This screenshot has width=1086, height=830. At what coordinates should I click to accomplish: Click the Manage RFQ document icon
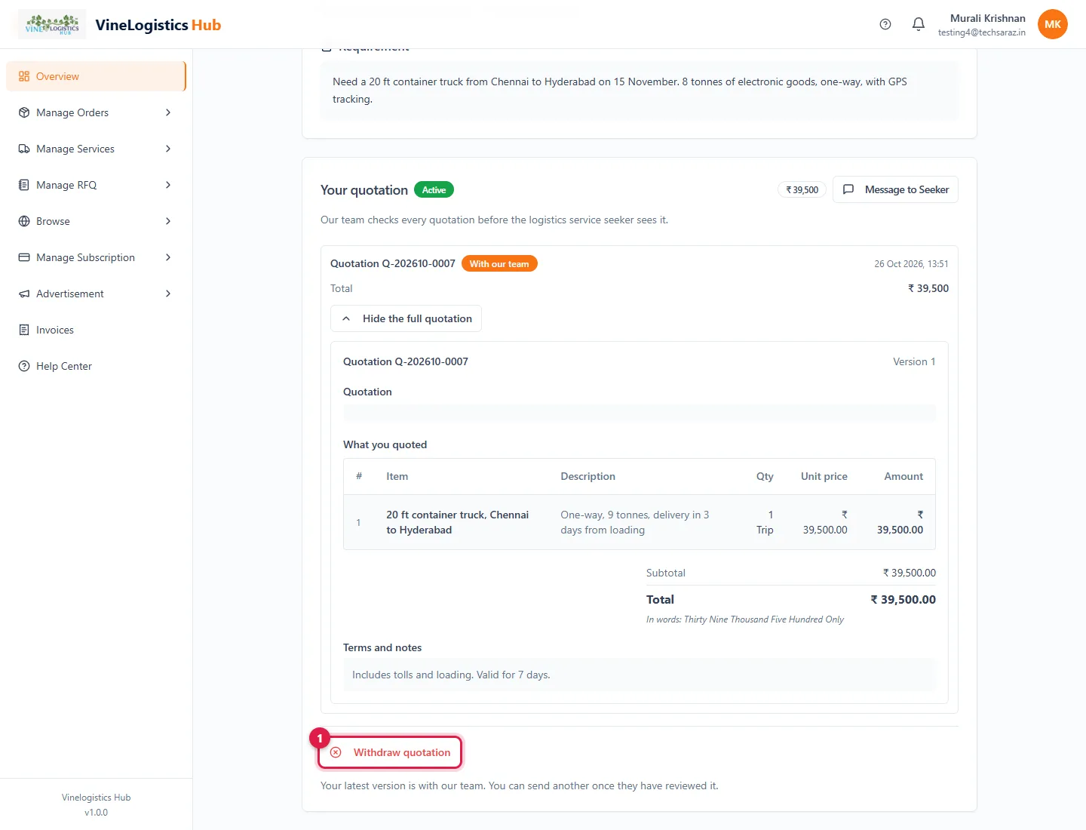tap(24, 185)
